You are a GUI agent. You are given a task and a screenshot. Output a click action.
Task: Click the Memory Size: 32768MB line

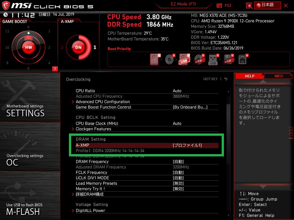(x=212, y=26)
